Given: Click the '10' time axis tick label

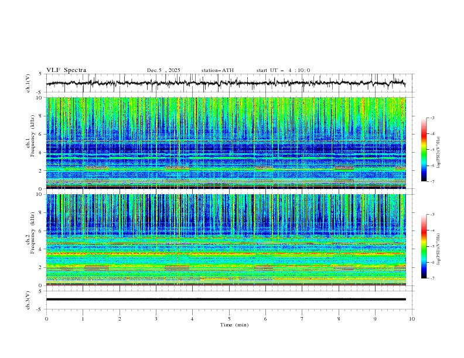Looking at the screenshot, I should pyautogui.click(x=412, y=319).
